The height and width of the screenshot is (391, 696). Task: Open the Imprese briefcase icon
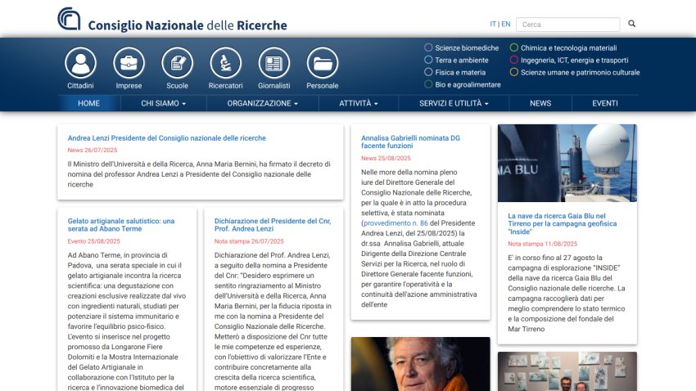tap(129, 63)
